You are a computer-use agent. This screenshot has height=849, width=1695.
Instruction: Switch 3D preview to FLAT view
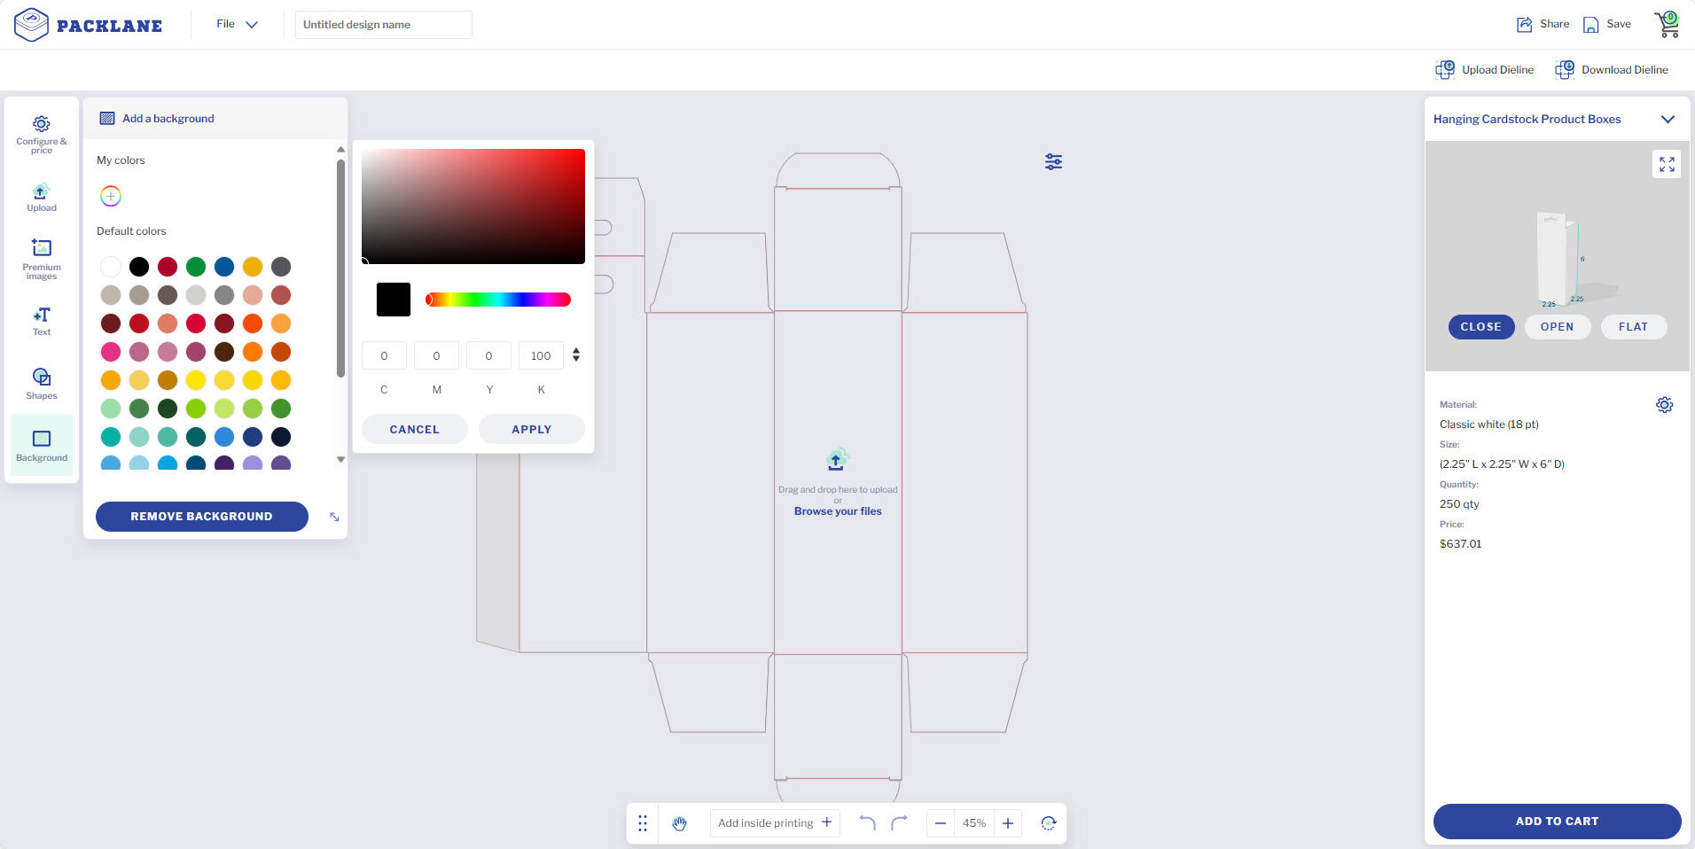(1633, 327)
